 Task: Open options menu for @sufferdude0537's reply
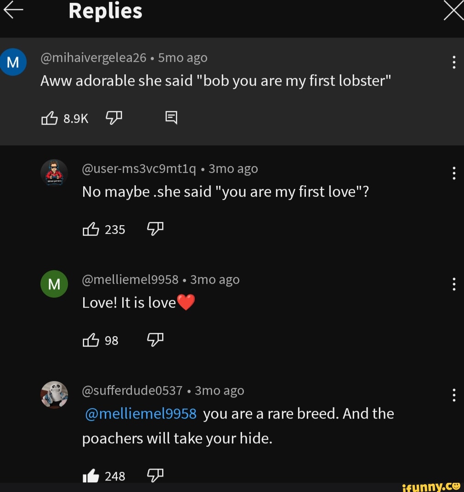tap(454, 395)
